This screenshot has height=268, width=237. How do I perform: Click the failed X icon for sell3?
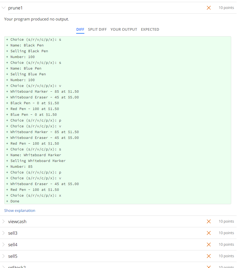[209, 233]
